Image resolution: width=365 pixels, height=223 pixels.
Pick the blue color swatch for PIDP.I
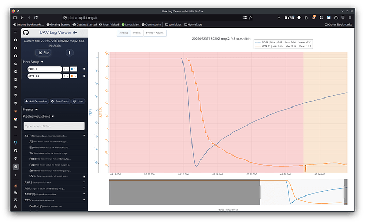pos(74,69)
